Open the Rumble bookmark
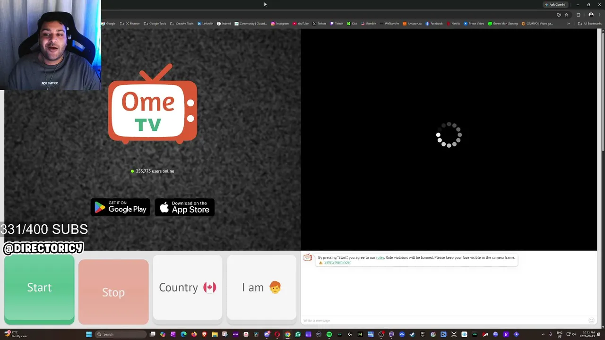This screenshot has height=340, width=605. click(369, 24)
